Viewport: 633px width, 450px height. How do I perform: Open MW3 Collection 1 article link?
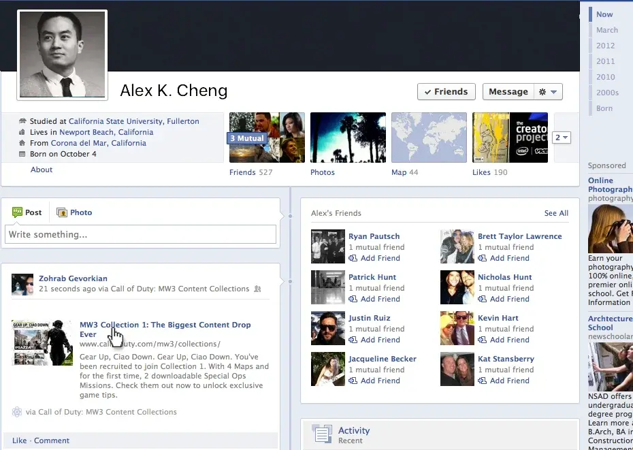[165, 330]
